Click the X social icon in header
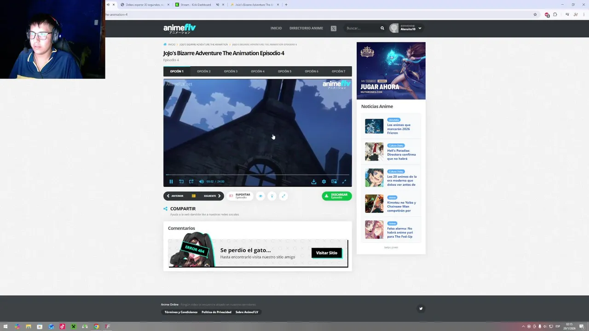 (x=334, y=29)
